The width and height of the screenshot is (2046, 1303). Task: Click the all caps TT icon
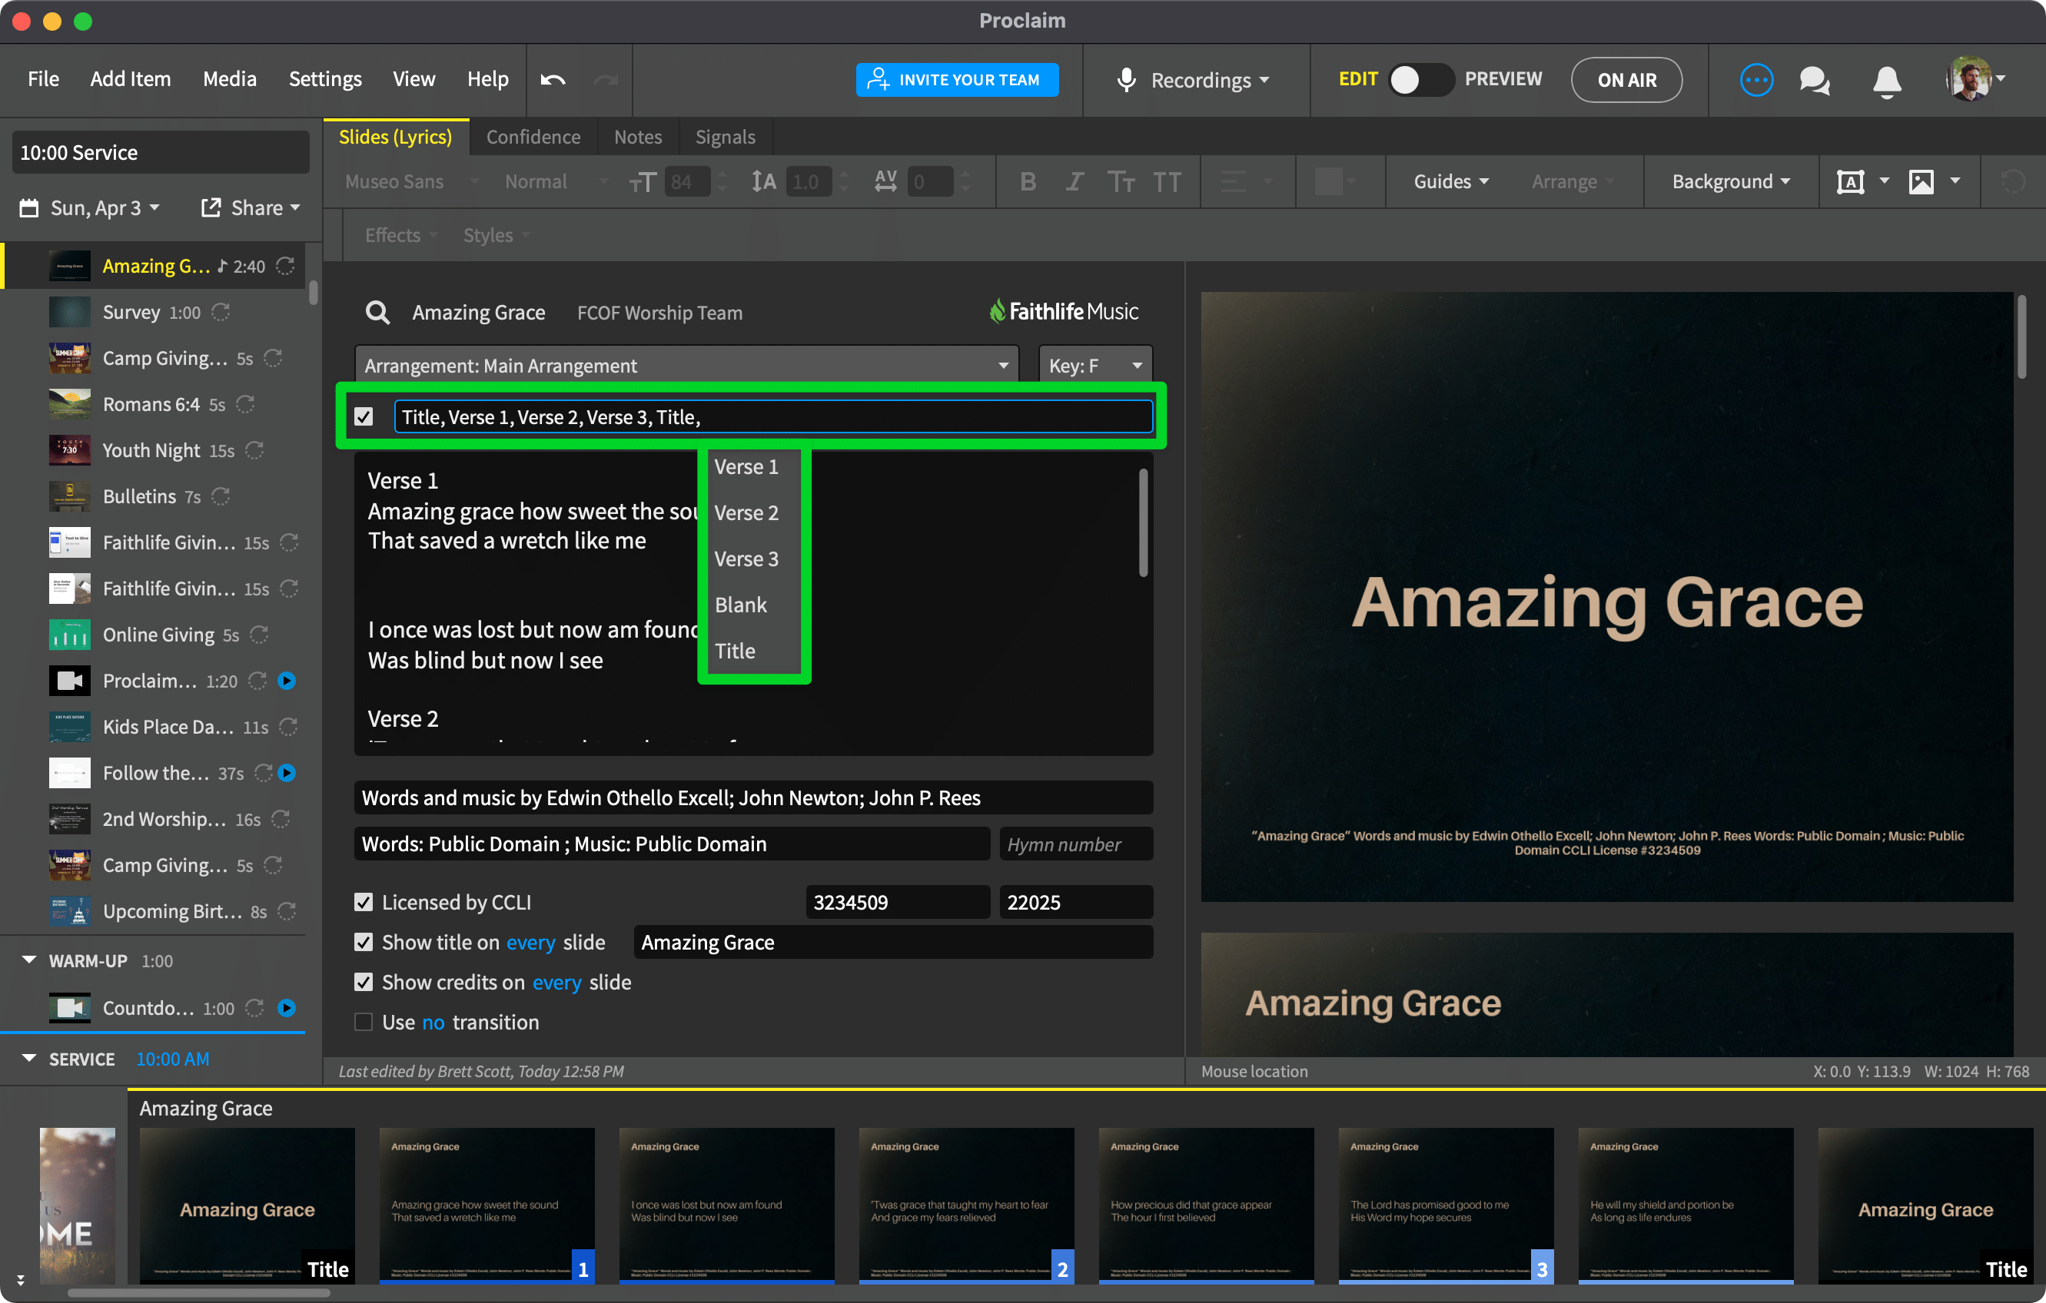(x=1167, y=182)
